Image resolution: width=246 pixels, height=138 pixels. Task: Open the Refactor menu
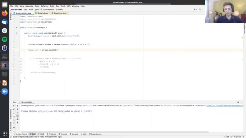[45, 6]
